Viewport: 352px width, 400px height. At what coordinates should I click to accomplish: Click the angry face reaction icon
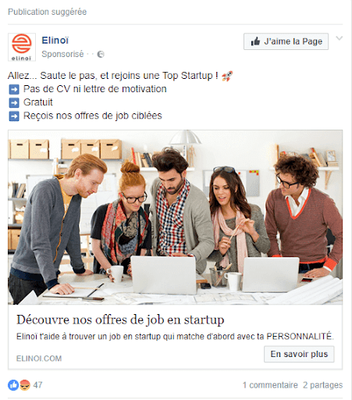click(25, 385)
